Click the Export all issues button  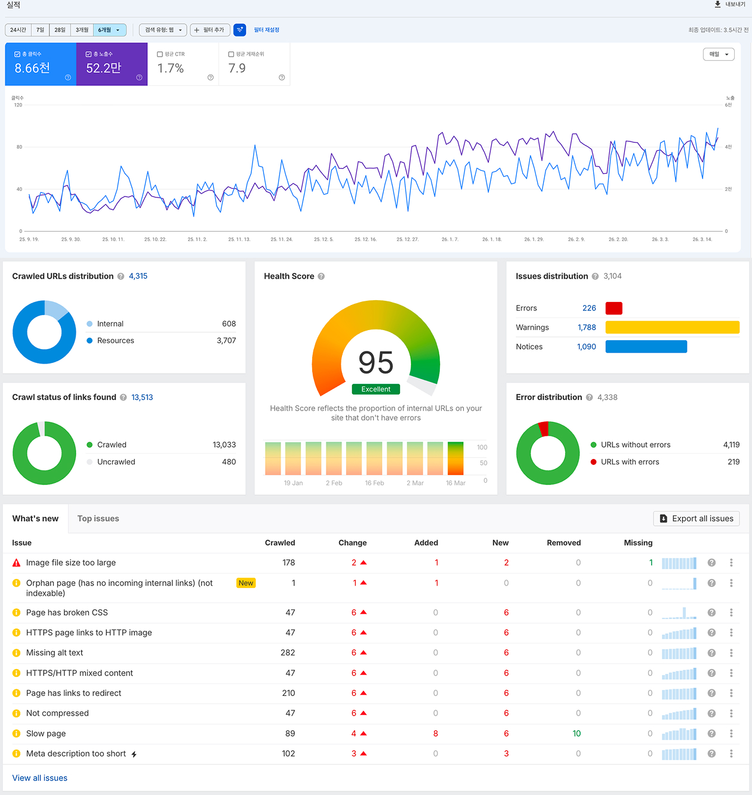[x=696, y=519]
